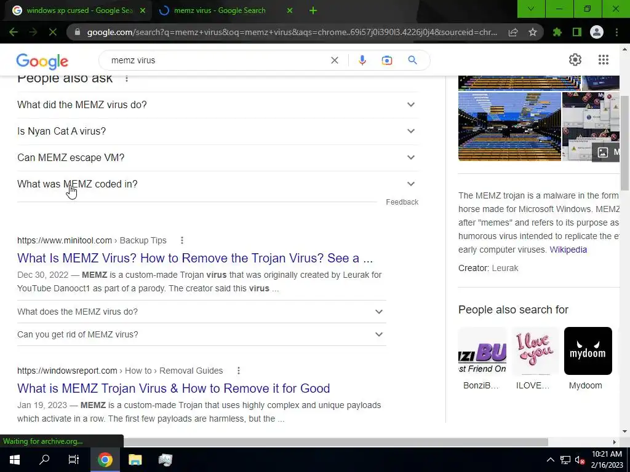Open the https://windowsreport.com breadcrumb
This screenshot has height=472, width=630.
67,371
